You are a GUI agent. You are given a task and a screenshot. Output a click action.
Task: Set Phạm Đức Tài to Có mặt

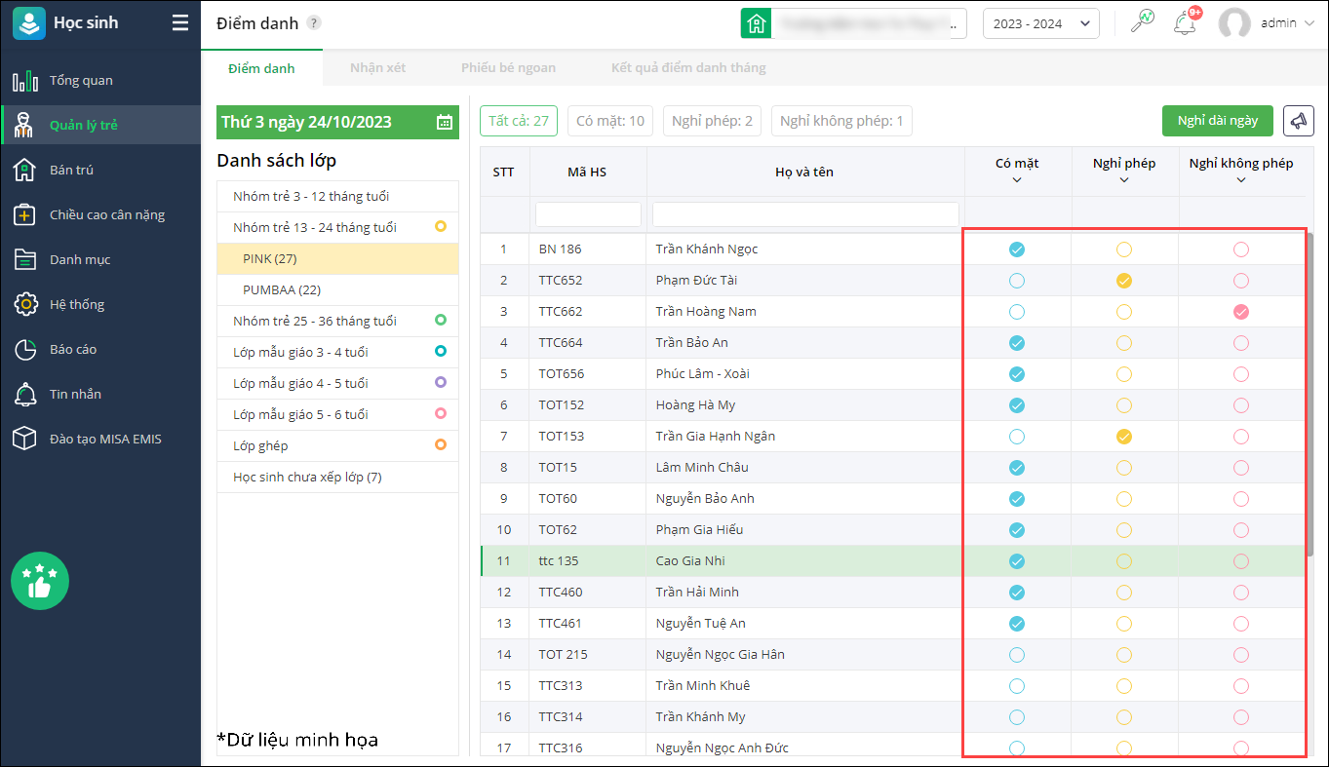pos(1017,281)
